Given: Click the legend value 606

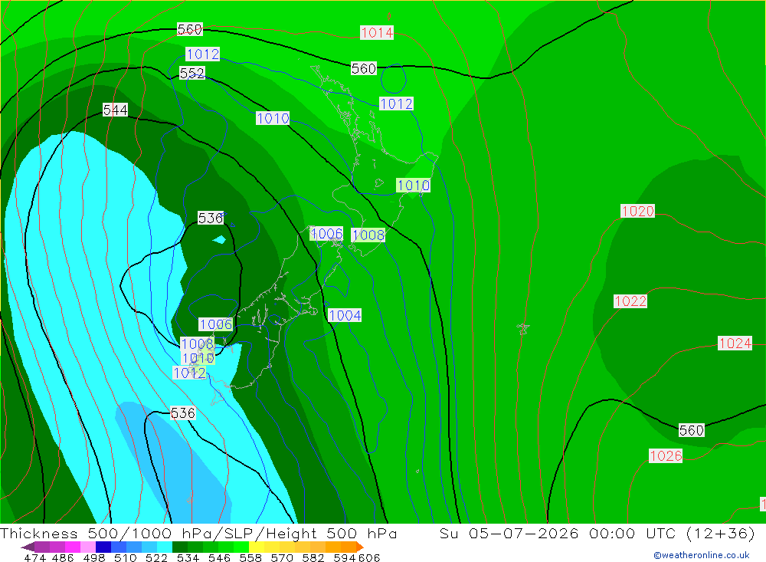Looking at the screenshot, I should coord(369,557).
